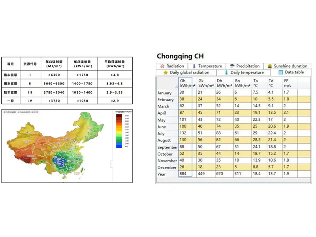The image size is (316, 237).
Task: Click the thermometer icon on Temperature tab
Action: pyautogui.click(x=194, y=66)
